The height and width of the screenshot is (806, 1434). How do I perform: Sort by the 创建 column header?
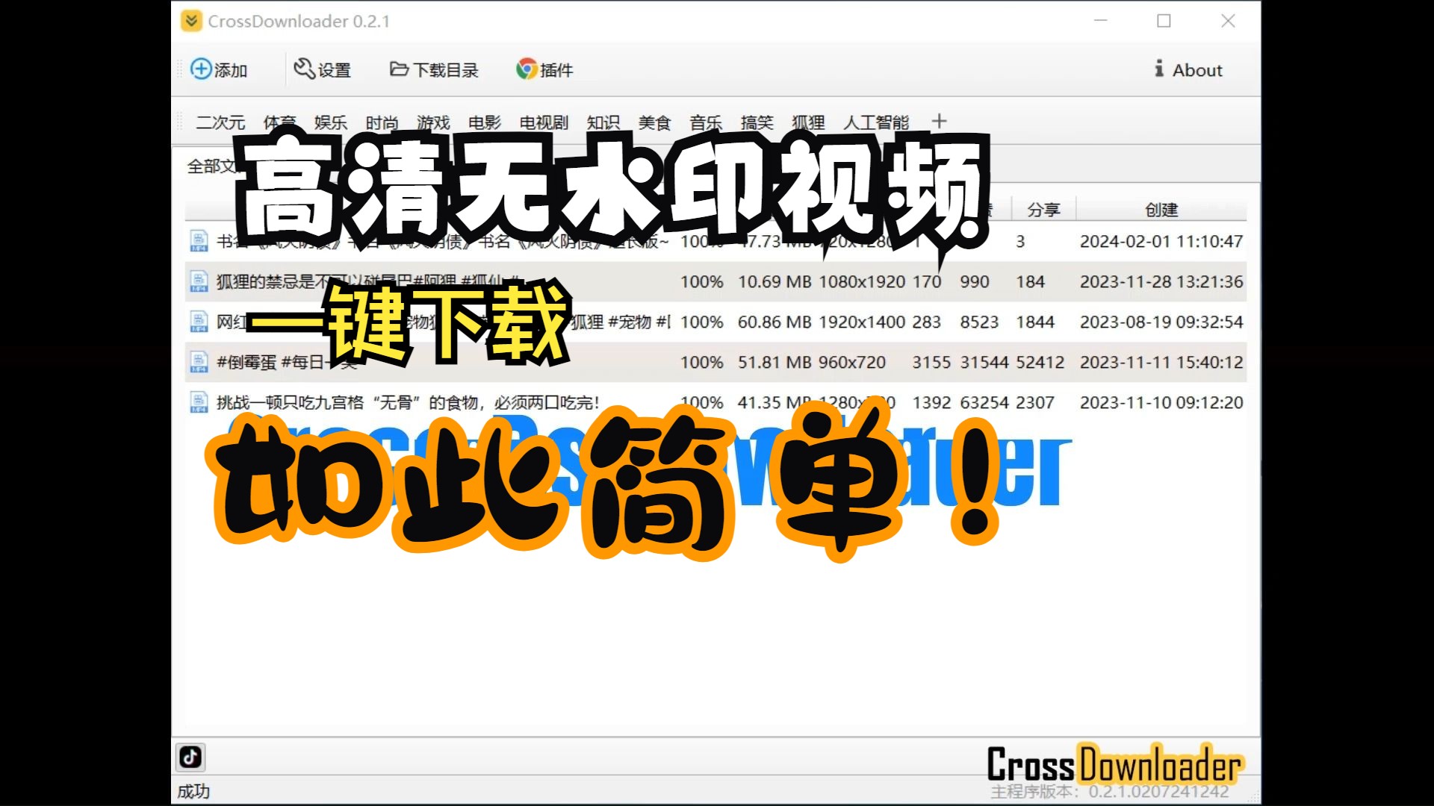point(1161,210)
